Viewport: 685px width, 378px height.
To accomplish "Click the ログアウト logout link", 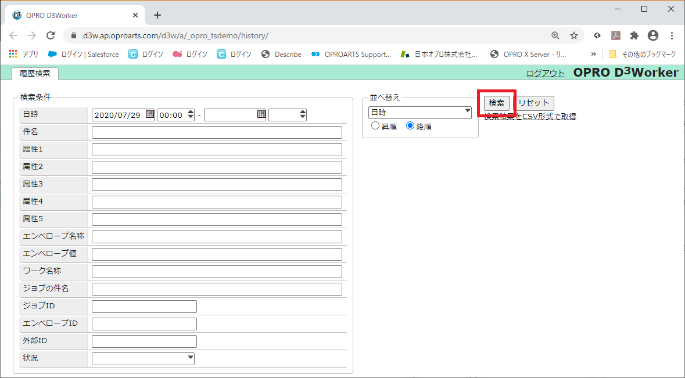I will [545, 73].
